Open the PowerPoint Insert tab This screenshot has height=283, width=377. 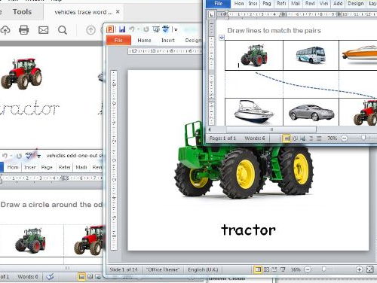[168, 40]
